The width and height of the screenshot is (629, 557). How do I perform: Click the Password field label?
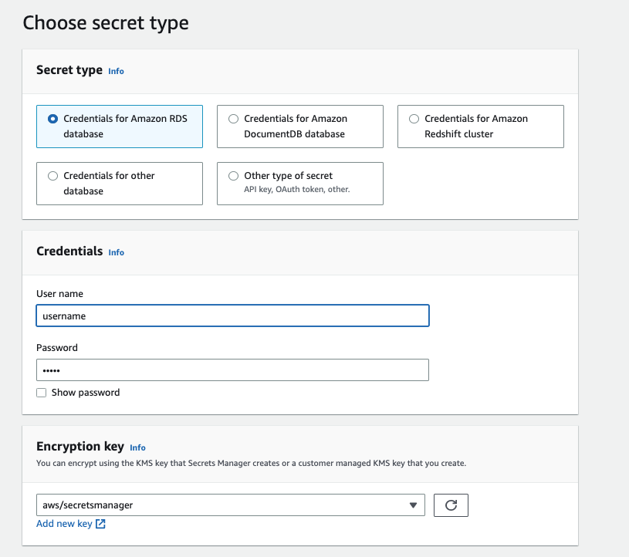pyautogui.click(x=57, y=348)
